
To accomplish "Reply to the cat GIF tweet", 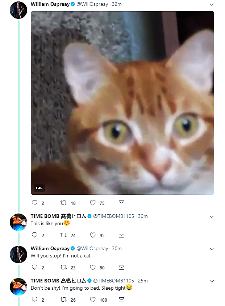I will tap(35, 203).
